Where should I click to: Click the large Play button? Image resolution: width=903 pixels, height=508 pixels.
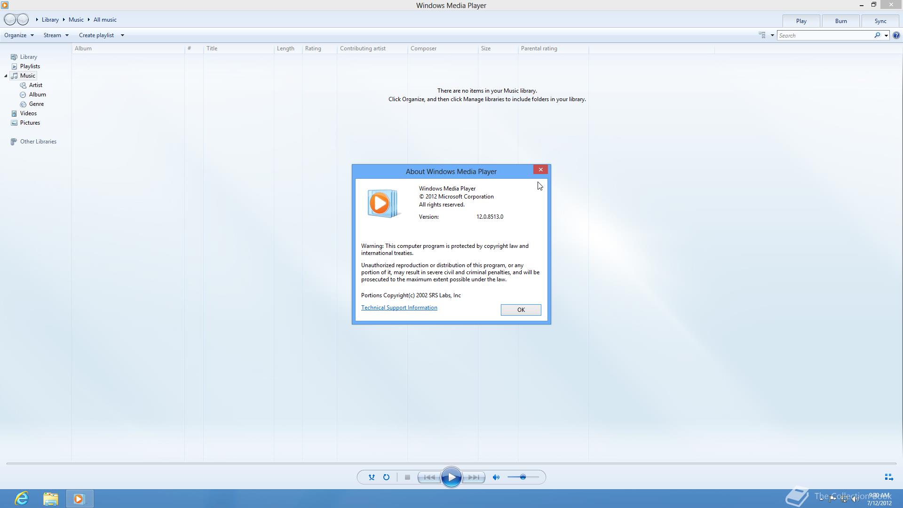[x=451, y=477]
